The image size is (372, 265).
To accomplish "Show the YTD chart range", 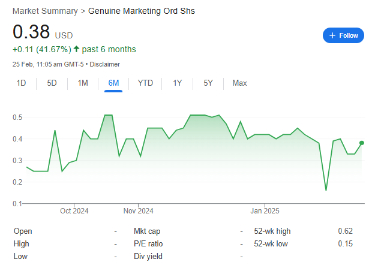I will [145, 83].
